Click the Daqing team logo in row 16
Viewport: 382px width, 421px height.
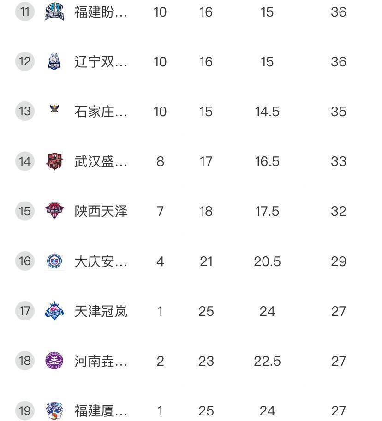[x=54, y=261]
